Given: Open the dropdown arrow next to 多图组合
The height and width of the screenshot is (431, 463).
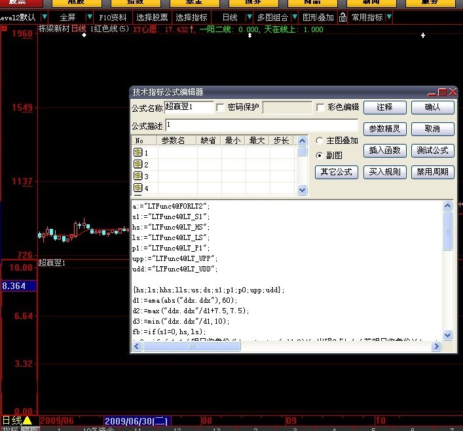Looking at the screenshot, I should tap(295, 17).
